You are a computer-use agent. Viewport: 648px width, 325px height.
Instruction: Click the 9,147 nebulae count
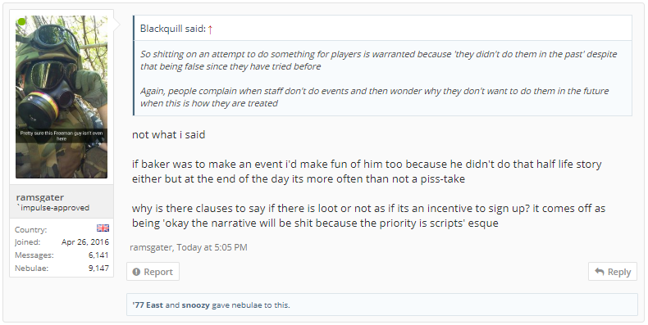(x=98, y=268)
